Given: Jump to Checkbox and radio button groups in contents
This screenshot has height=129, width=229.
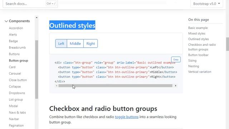Looking at the screenshot, I should coord(202,47).
